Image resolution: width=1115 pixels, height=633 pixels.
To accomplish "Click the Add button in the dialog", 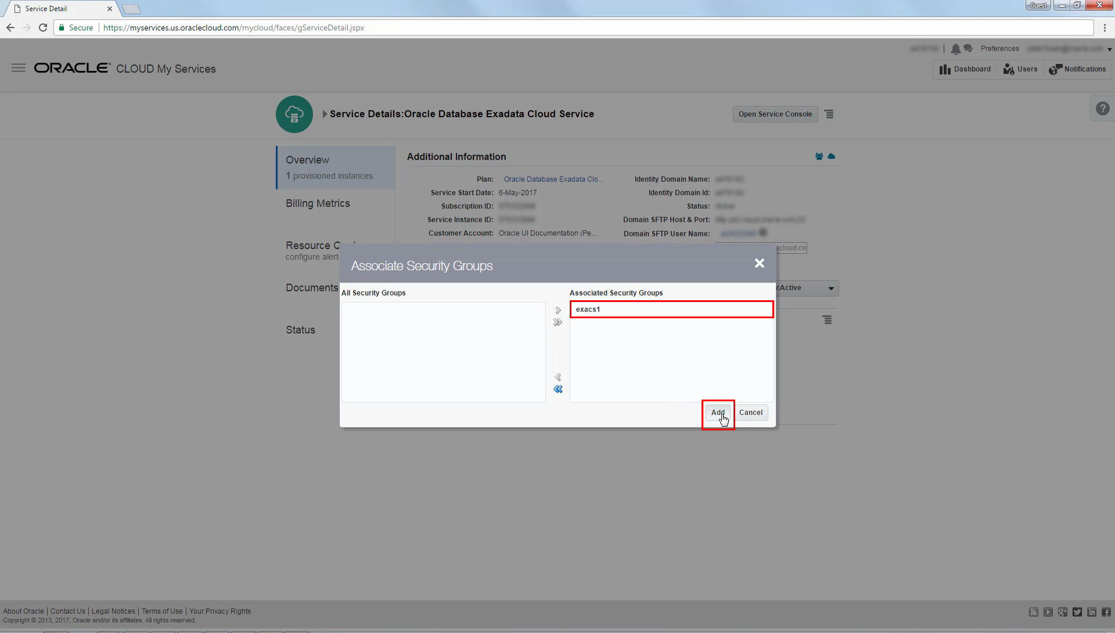I will (x=718, y=413).
